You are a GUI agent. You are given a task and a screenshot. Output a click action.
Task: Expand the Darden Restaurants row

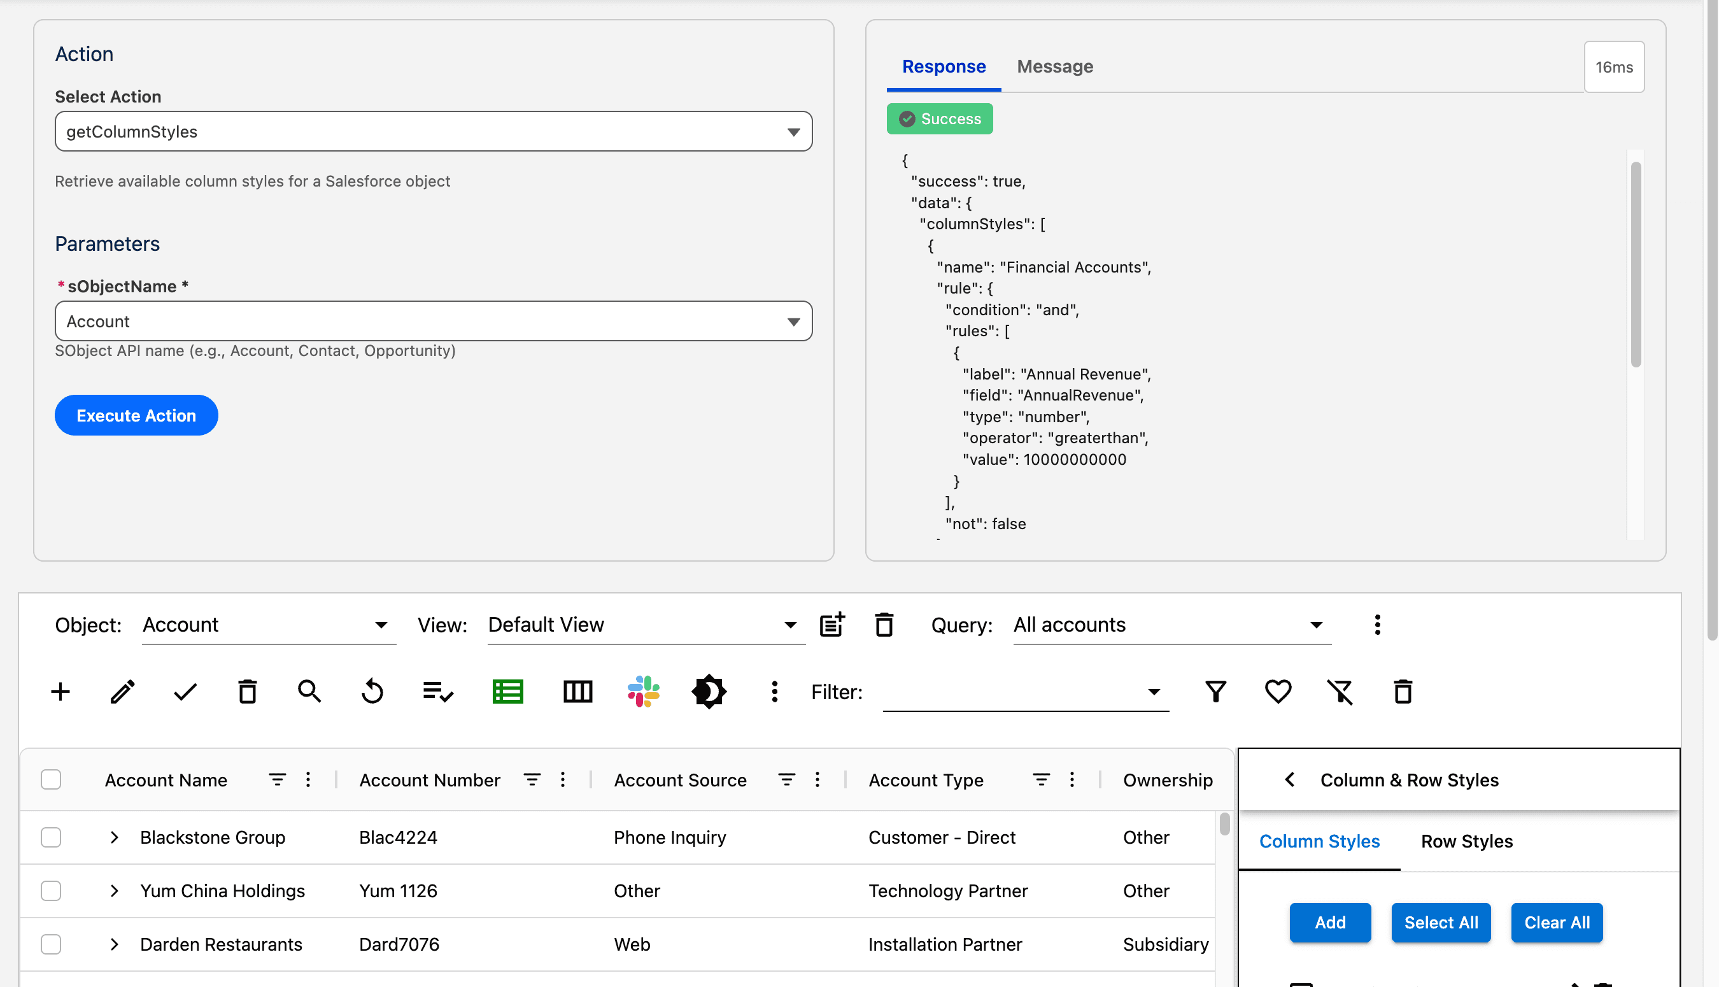pos(115,944)
